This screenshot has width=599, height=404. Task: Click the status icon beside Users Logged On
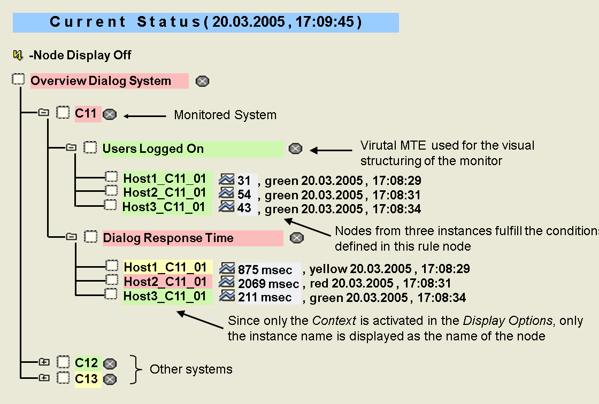[295, 149]
